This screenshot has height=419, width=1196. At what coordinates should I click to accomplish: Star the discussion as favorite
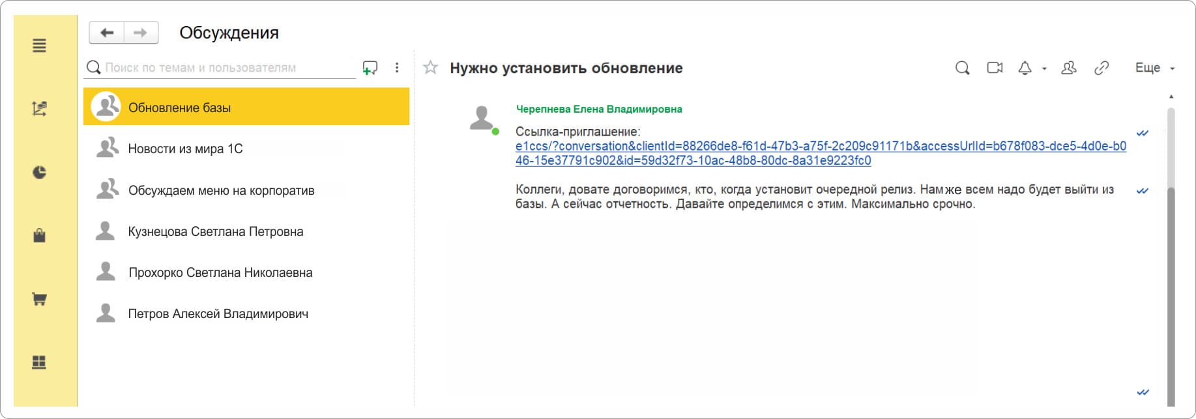coord(430,67)
